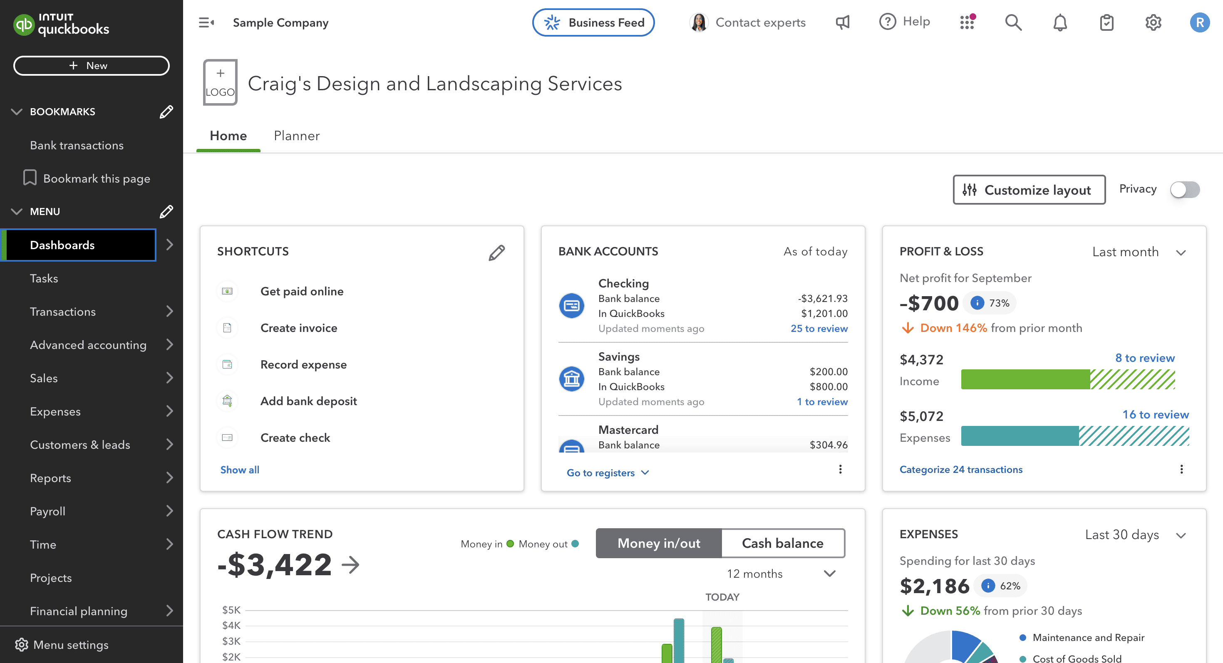
Task: Open Menu settings at the sidebar bottom
Action: [62, 645]
